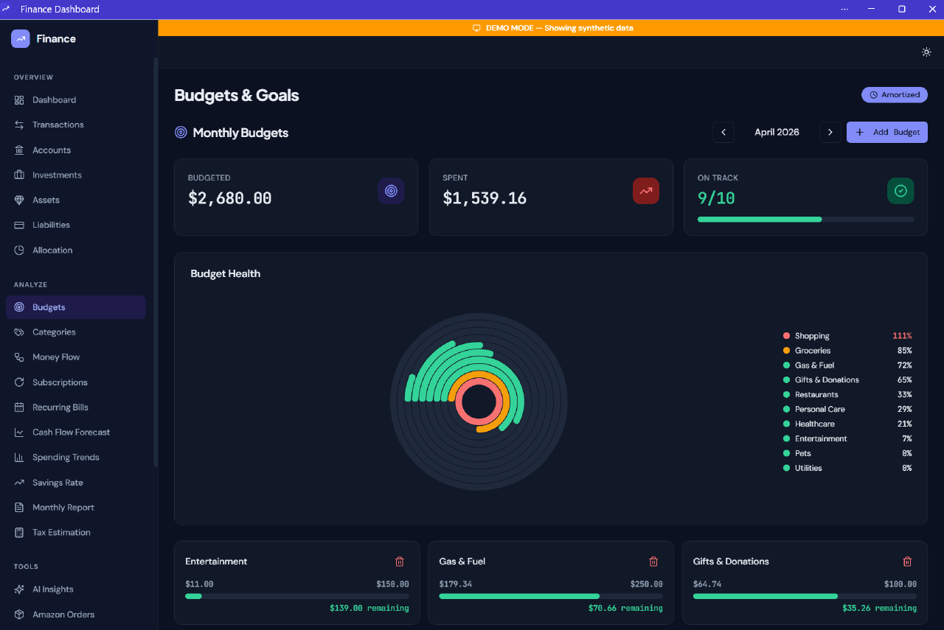Click the On Track progress bar
This screenshot has width=944, height=630.
tap(805, 219)
